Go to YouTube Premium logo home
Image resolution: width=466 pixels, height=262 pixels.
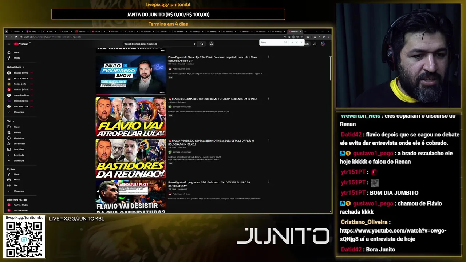coord(21,44)
